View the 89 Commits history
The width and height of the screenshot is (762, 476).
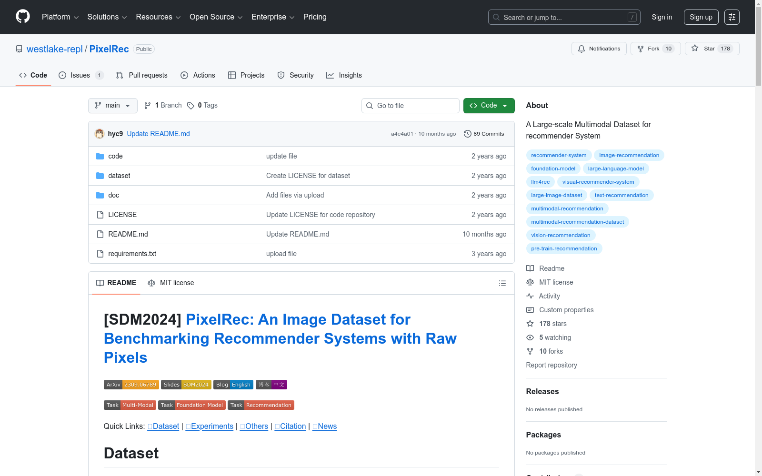[484, 134]
